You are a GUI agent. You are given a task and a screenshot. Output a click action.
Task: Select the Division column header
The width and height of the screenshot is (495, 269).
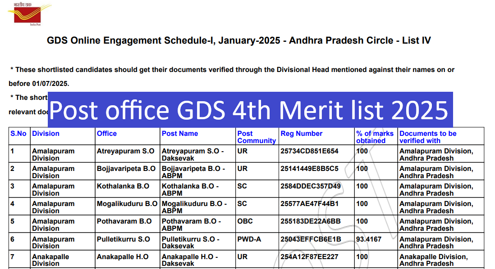coord(46,134)
